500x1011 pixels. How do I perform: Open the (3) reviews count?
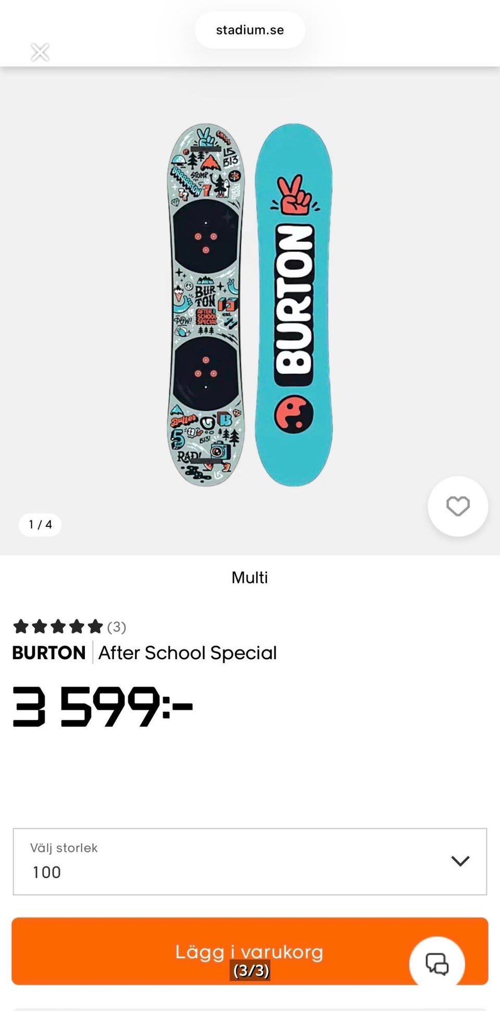click(117, 627)
